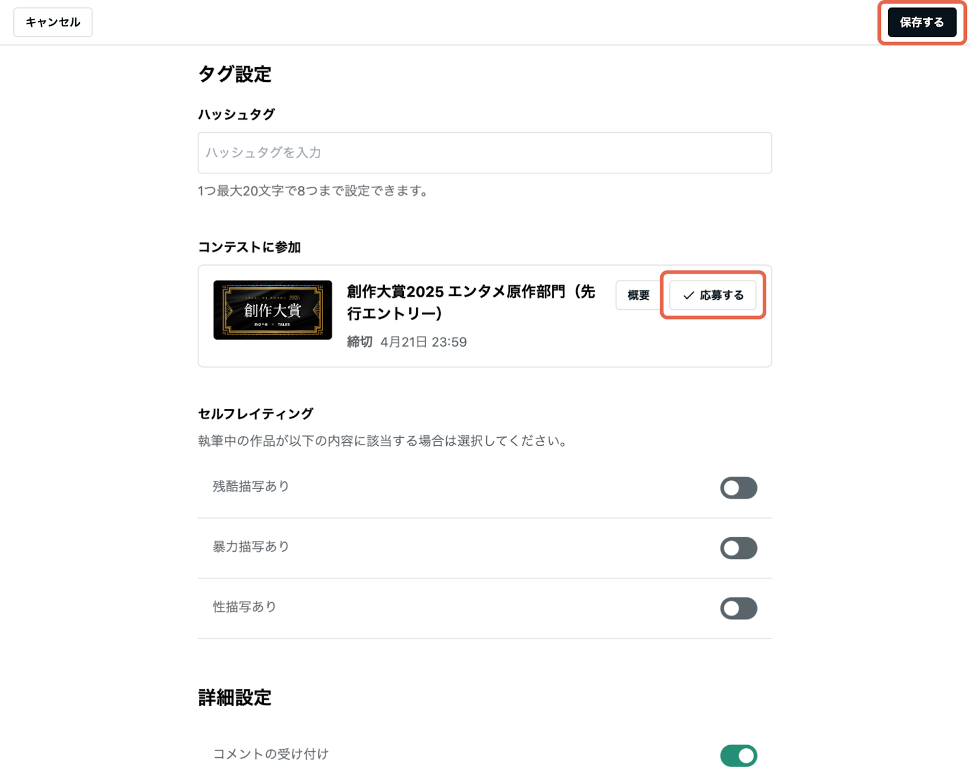Enable the 性描写あり toggle
The height and width of the screenshot is (784, 970).
click(738, 608)
